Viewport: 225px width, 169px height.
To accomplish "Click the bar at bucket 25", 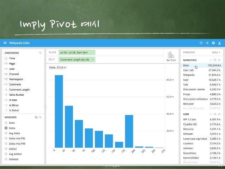I will tap(69, 127).
